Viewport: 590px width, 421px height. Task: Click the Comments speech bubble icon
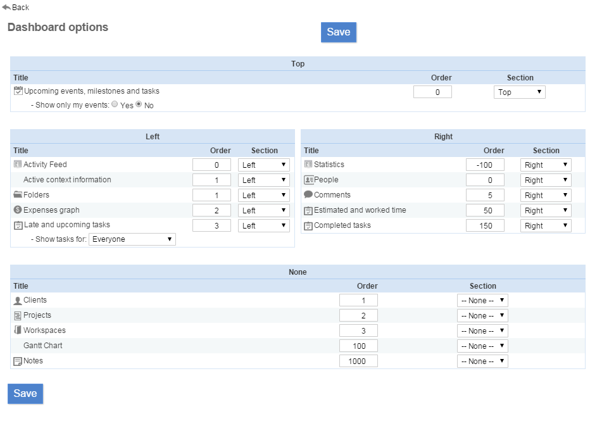[x=308, y=195]
